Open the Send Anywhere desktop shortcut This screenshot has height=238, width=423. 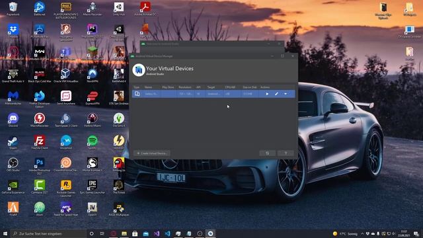(x=66, y=98)
